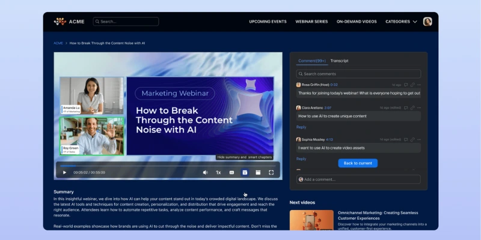Image resolution: width=481 pixels, height=240 pixels.
Task: Click Amanda Lu's video tile
Action: pyautogui.click(x=92, y=95)
